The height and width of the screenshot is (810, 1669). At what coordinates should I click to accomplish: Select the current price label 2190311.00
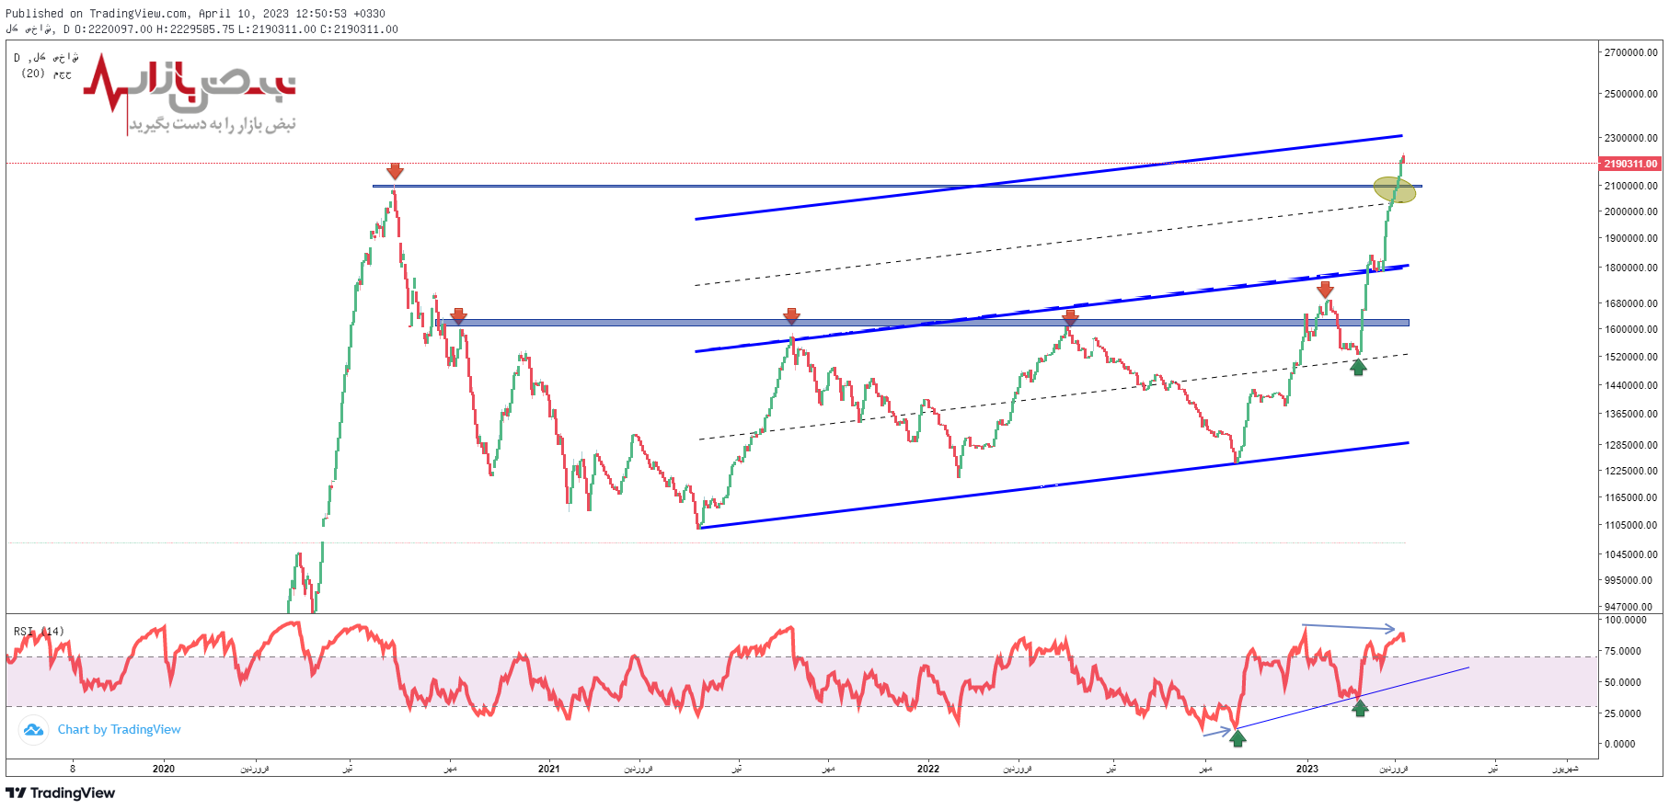click(1630, 164)
